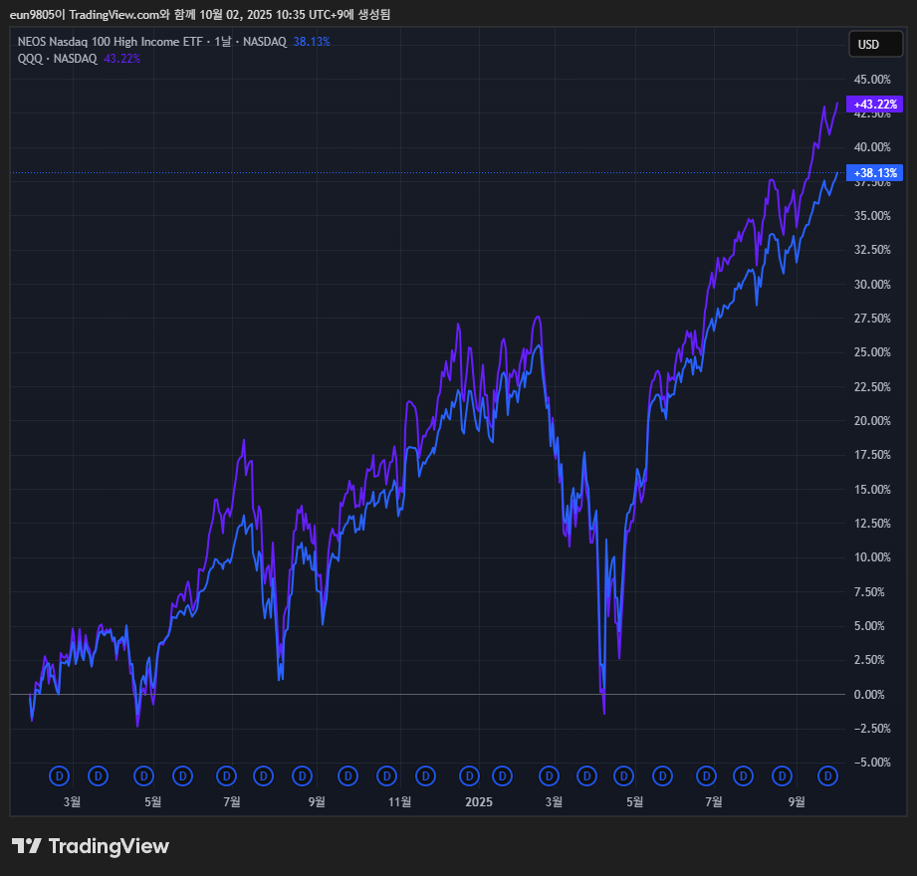This screenshot has width=917, height=876.
Task: Open the leftmost dividend D marker
Action: tap(59, 776)
